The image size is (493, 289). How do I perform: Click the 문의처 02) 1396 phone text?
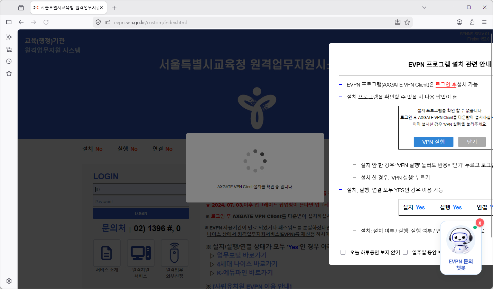[141, 228]
